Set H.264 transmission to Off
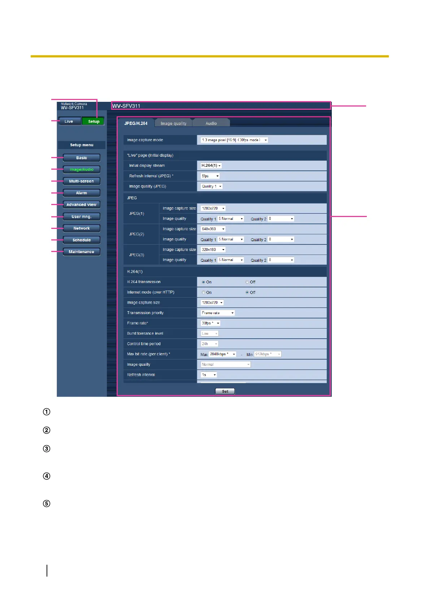This screenshot has width=430, height=608. click(247, 282)
